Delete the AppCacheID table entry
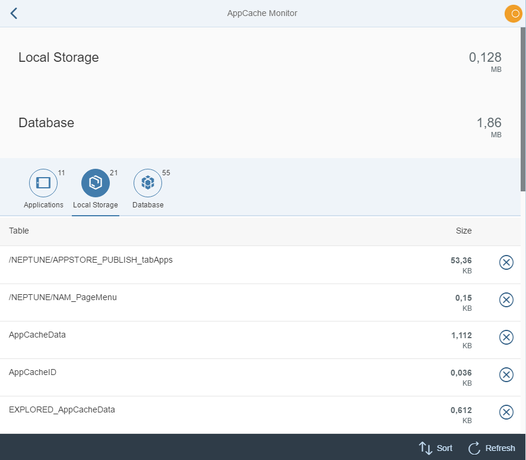Screen dimensions: 526x460 click(506, 374)
